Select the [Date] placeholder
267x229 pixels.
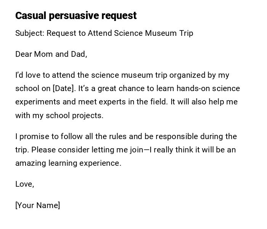[64, 88]
